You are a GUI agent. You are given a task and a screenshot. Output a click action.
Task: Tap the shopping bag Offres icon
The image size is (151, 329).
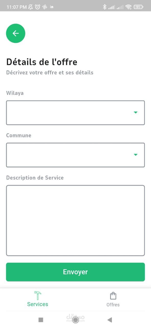[x=113, y=296]
